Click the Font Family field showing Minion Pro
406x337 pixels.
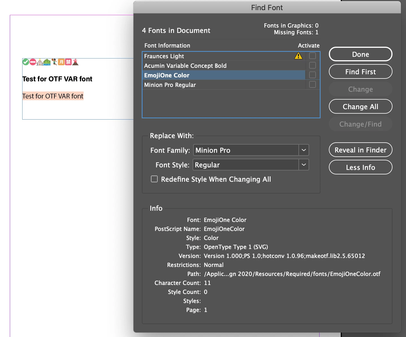coord(246,150)
